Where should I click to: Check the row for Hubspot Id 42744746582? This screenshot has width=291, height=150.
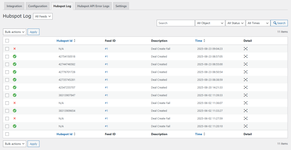(x=7, y=64)
